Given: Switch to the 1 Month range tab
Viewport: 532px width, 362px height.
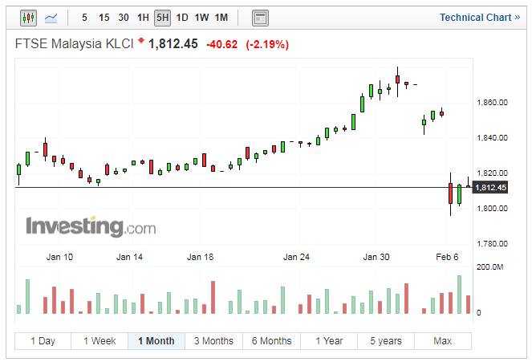Looking at the screenshot, I should click(x=156, y=341).
